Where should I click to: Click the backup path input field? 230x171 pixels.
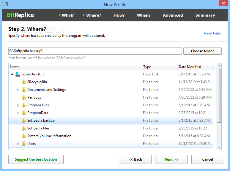(95, 51)
